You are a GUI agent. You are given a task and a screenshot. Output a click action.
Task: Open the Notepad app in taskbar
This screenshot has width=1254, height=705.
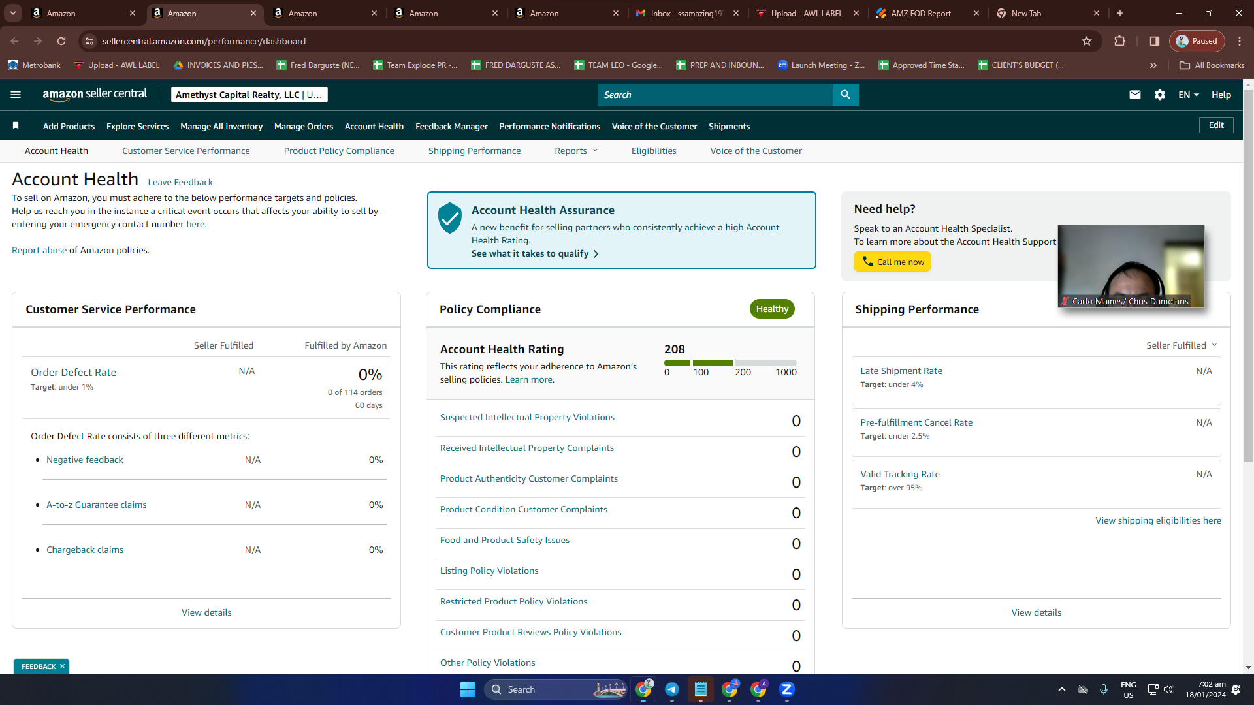click(x=701, y=689)
